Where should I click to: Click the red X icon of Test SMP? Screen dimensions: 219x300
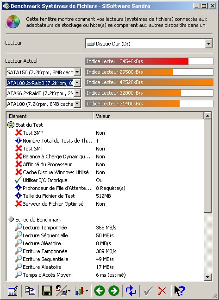(19, 133)
